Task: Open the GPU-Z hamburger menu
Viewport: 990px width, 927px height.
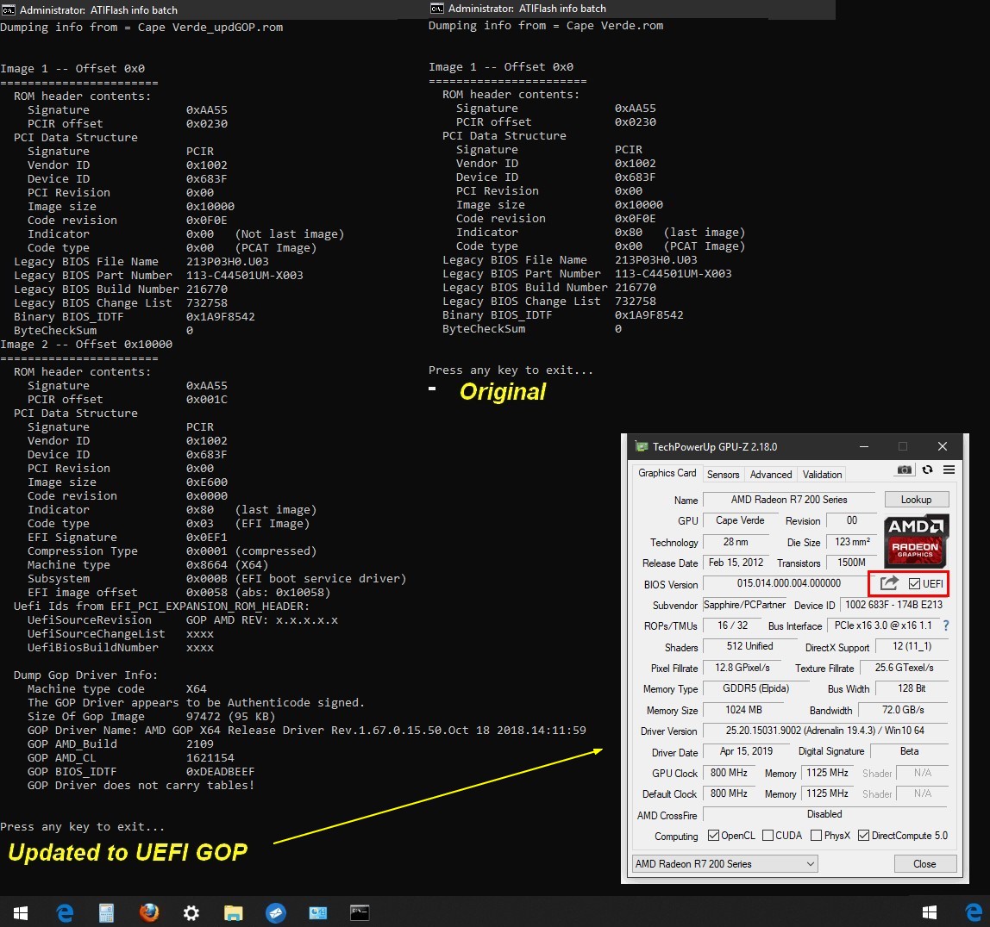Action: [x=949, y=470]
